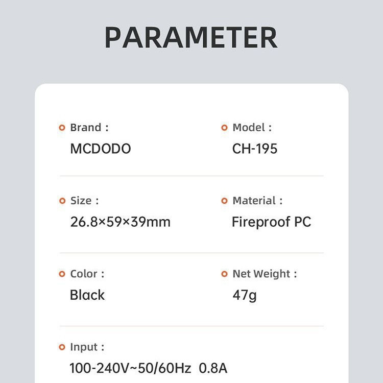Click the PARAMETER heading

(191, 37)
